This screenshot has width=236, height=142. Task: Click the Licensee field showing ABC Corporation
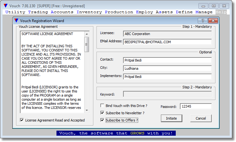pyautogui.click(x=167, y=34)
